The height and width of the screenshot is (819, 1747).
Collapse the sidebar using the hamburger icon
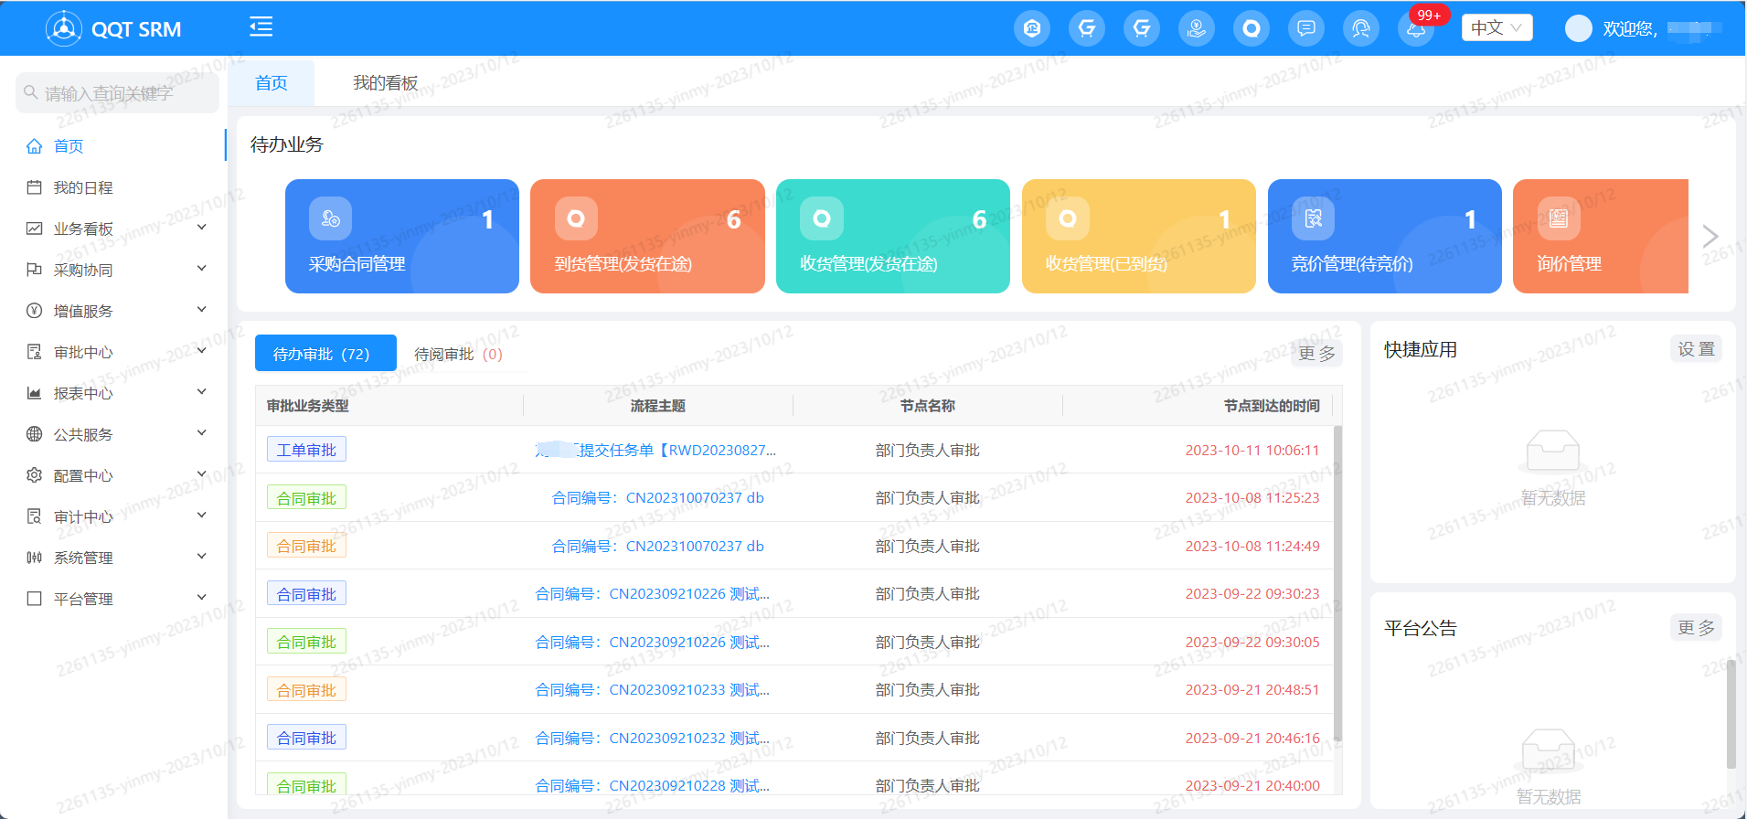pos(261,27)
